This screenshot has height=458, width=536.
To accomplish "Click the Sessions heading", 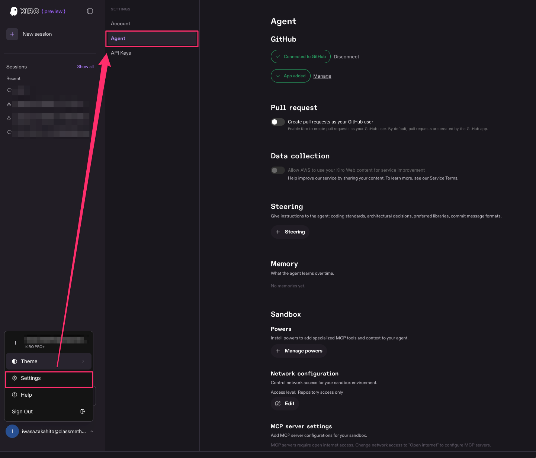I will pyautogui.click(x=17, y=67).
